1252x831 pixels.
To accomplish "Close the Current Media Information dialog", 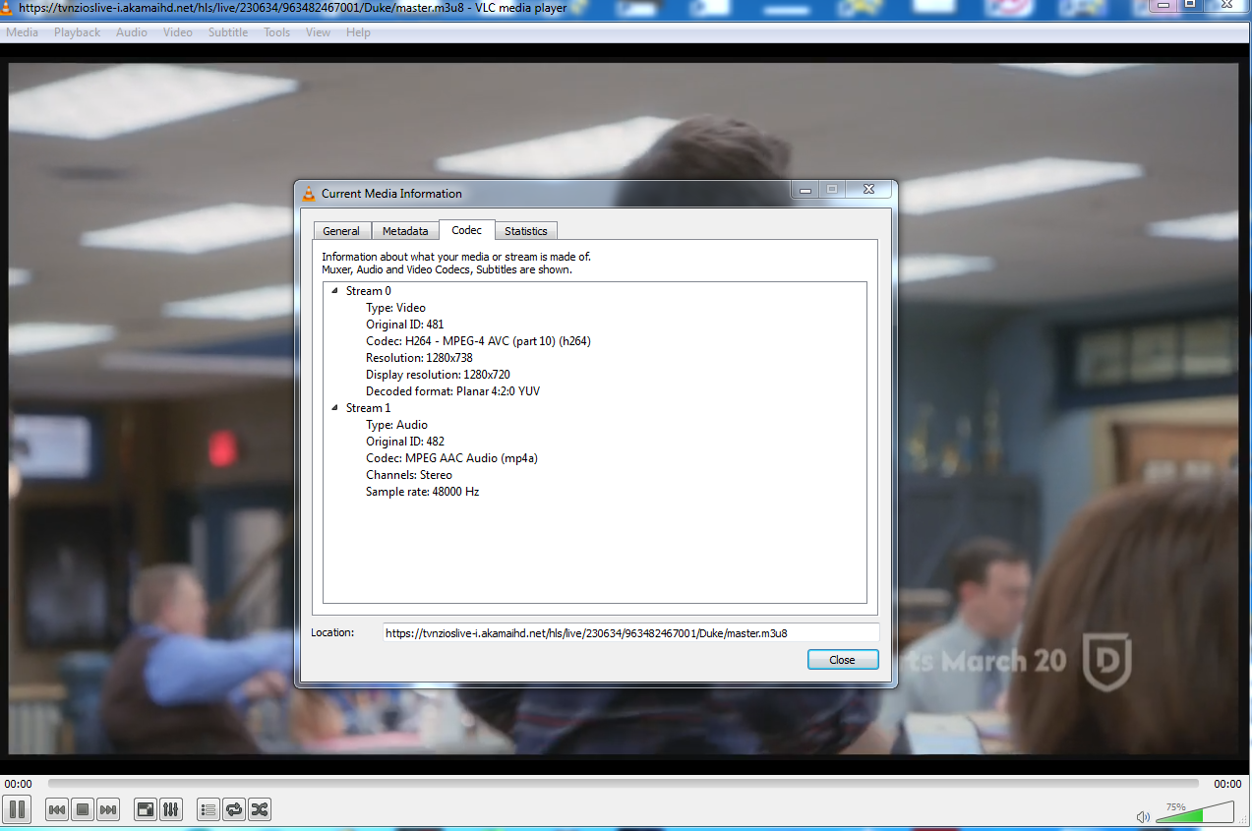I will point(843,660).
